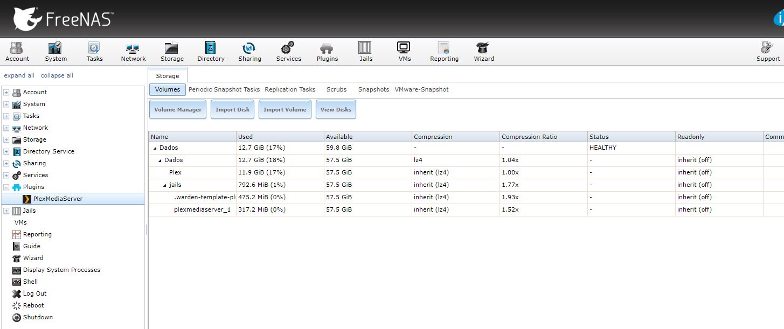Click the Import Disk button
This screenshot has width=784, height=329.
(233, 109)
